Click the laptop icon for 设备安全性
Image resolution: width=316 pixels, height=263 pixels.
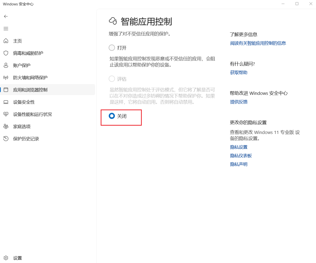pos(6,102)
